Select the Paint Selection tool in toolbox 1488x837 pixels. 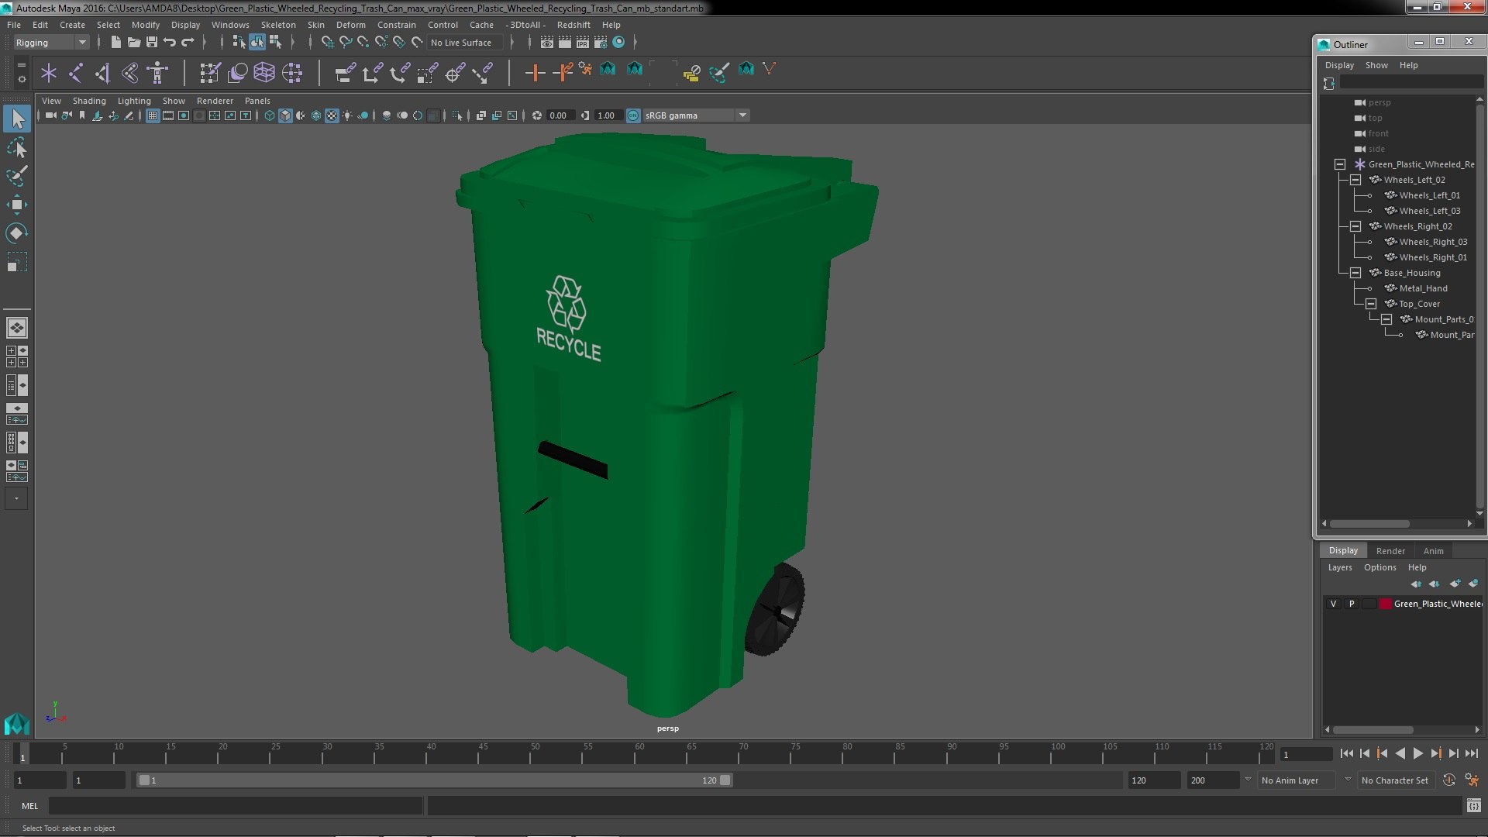click(x=16, y=176)
